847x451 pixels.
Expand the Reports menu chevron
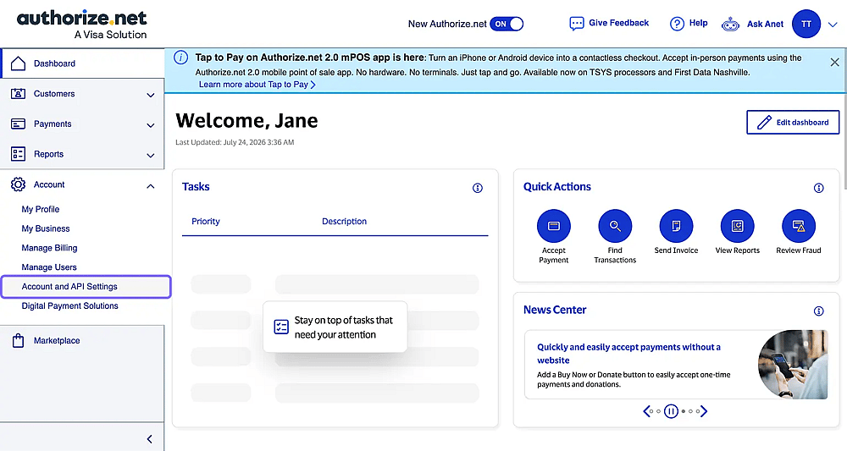[151, 156]
